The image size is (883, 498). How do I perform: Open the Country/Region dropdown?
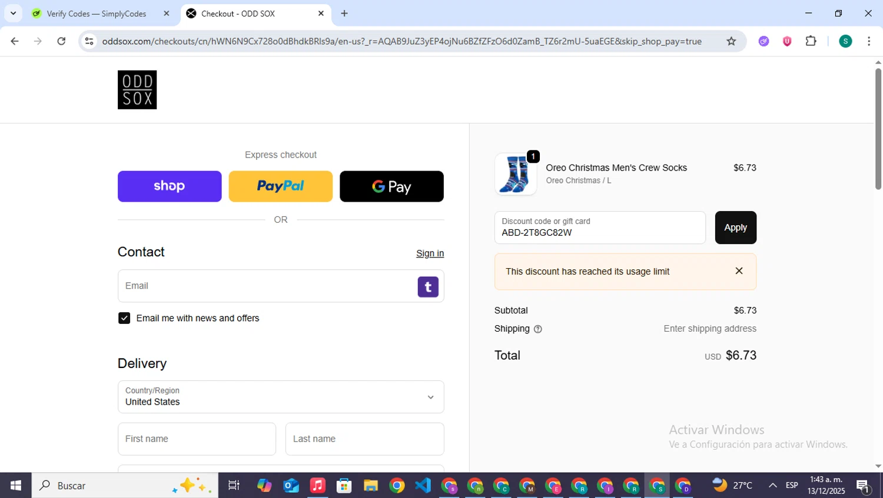281,397
